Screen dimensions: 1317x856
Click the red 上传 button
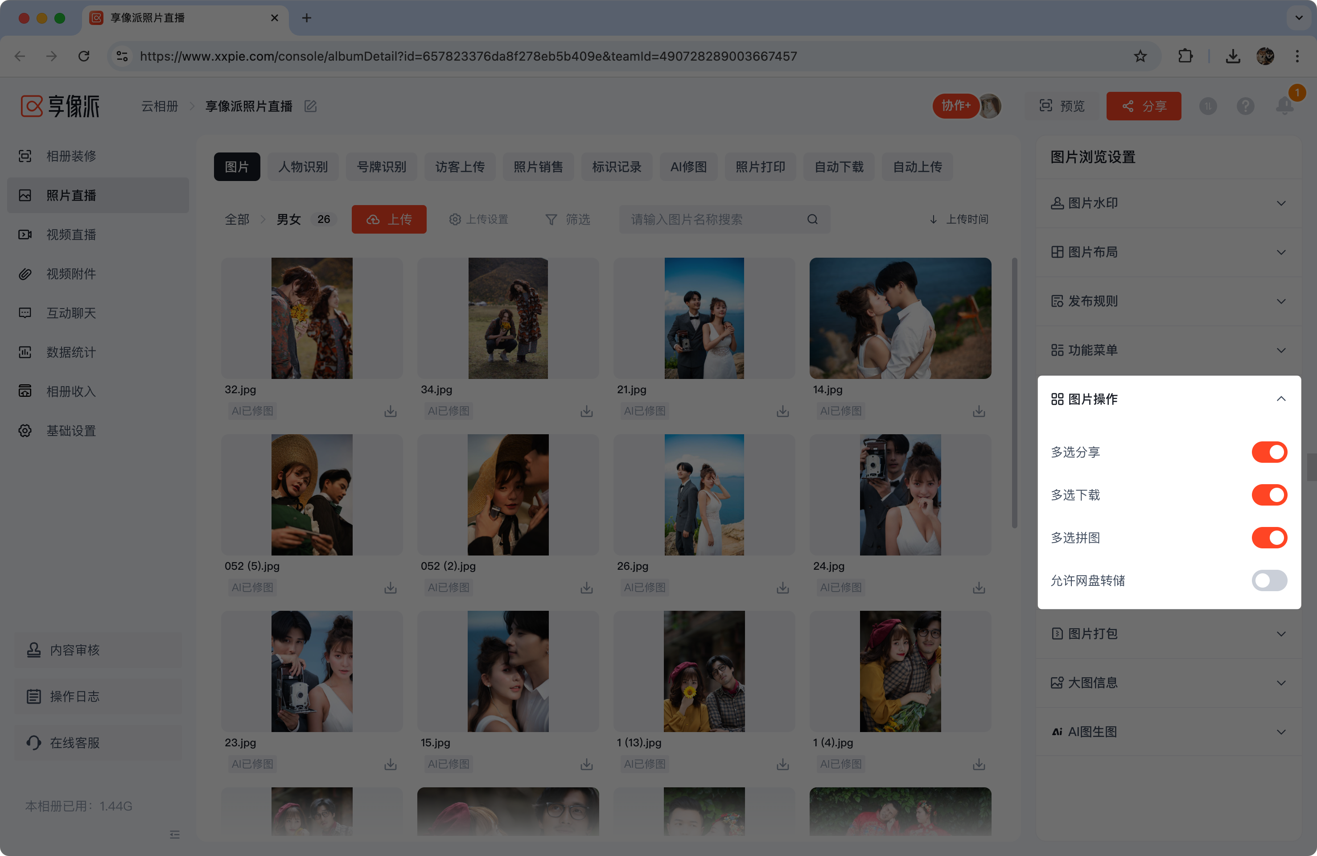point(389,219)
